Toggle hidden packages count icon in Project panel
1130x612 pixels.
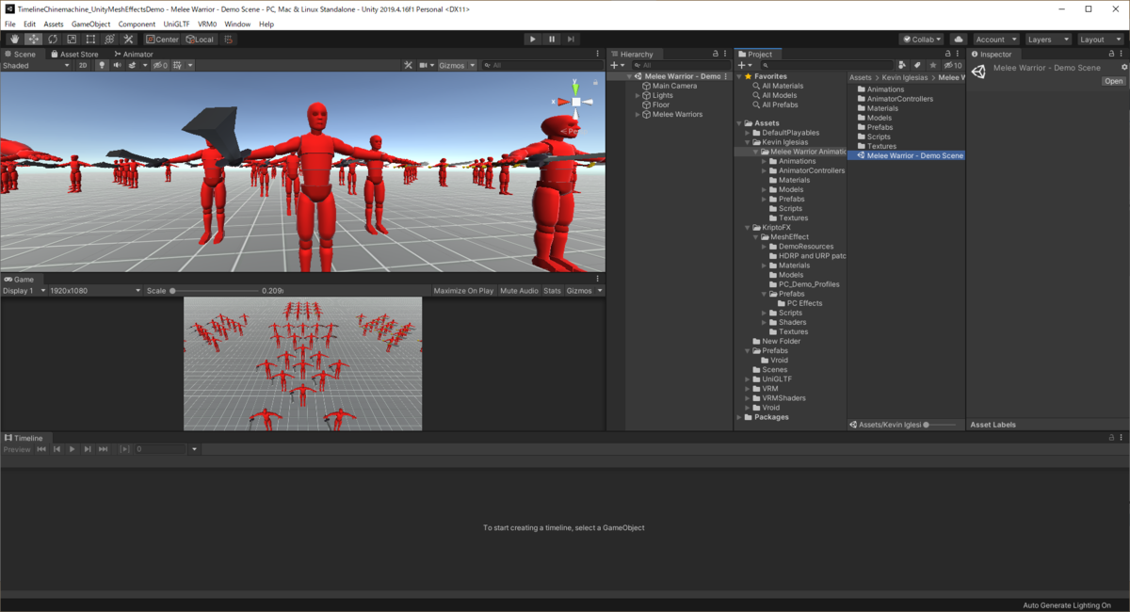coord(953,66)
